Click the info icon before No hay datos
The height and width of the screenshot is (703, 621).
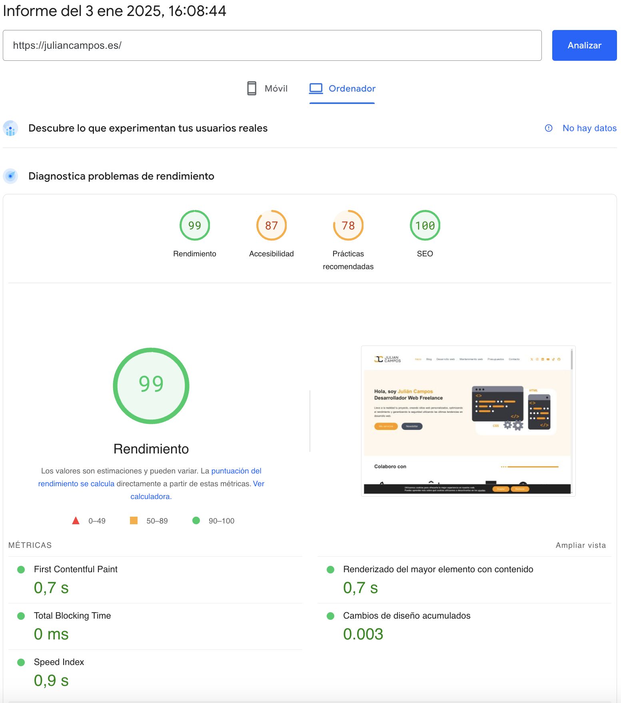click(549, 128)
